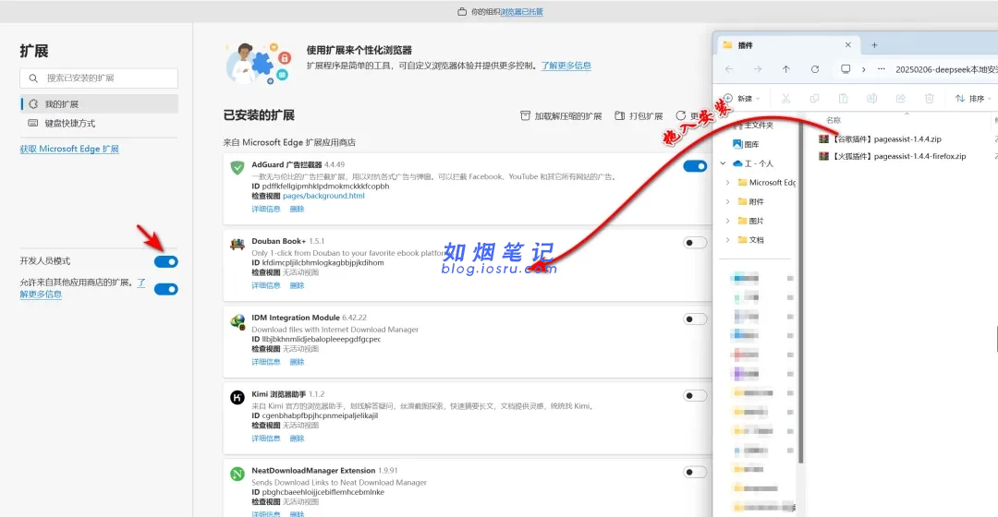Click the search magnifier icon in extensions sidebar

[33, 78]
